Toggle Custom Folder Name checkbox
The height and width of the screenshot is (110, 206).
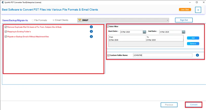tap(108, 55)
